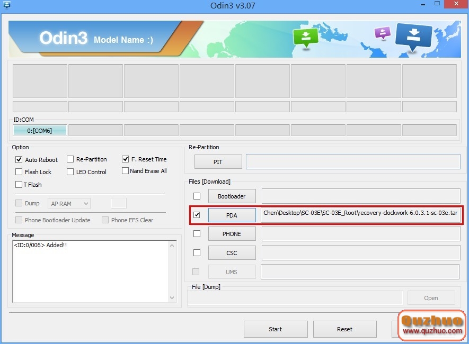This screenshot has width=469, height=344.
Task: Tick the PHONE file checkbox
Action: tap(197, 234)
